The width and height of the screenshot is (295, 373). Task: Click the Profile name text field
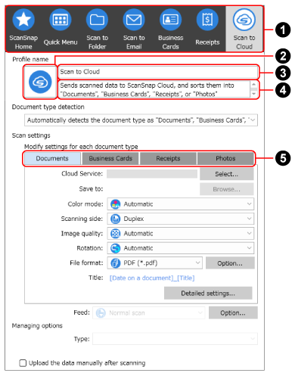click(158, 72)
